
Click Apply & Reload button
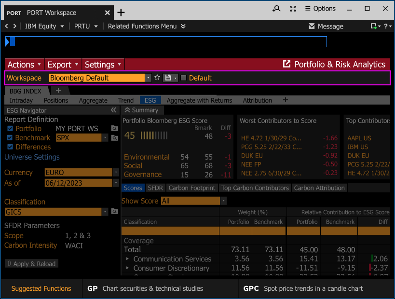(31, 264)
